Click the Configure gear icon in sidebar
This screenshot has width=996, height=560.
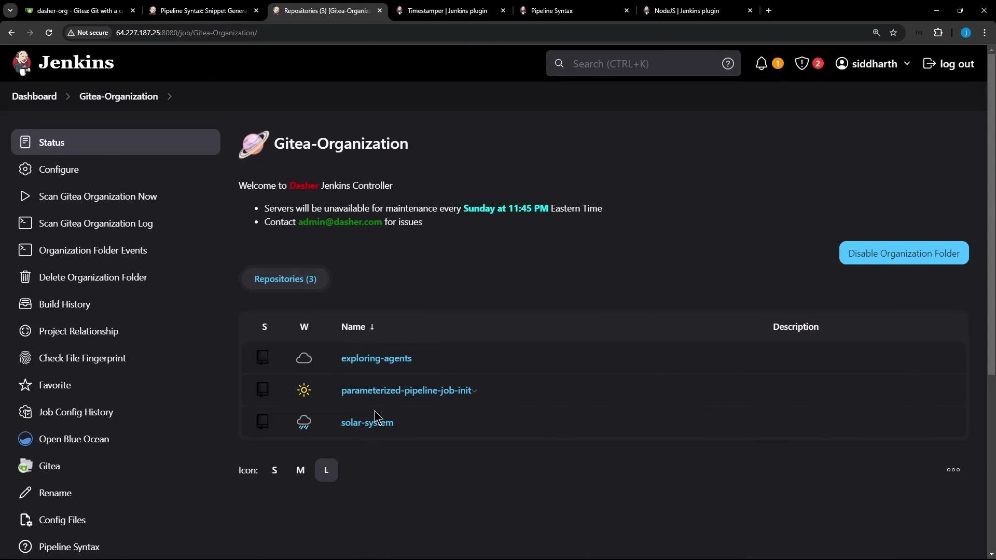click(x=25, y=169)
